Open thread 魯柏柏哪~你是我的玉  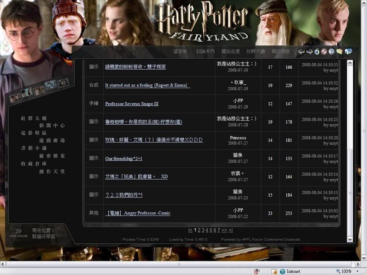(x=144, y=122)
